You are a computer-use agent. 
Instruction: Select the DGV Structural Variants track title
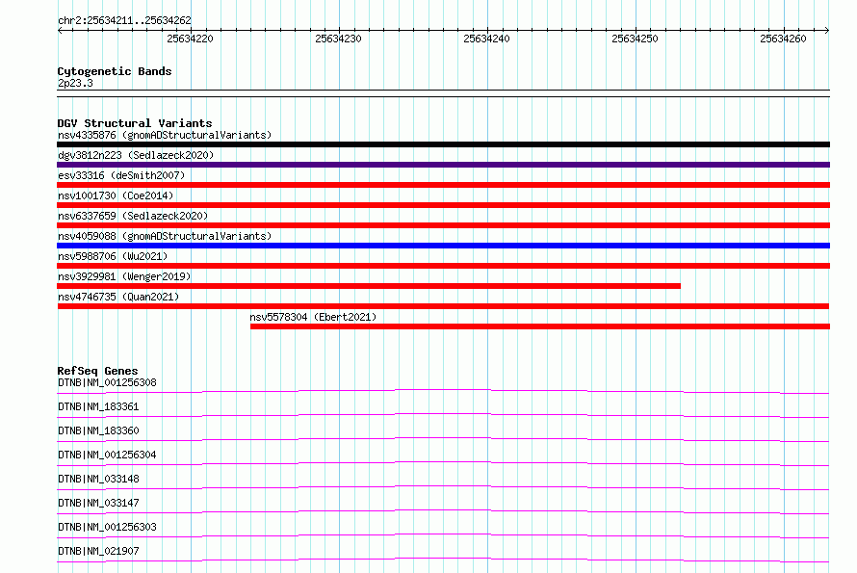pos(135,123)
